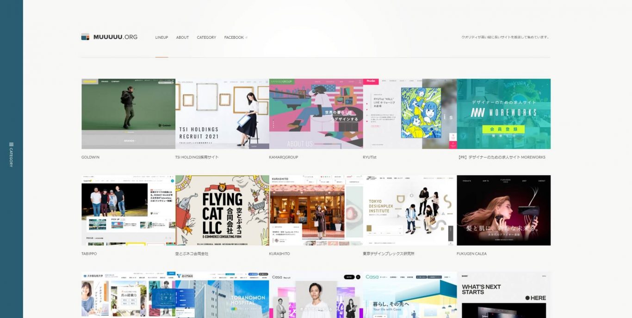This screenshot has width=632, height=318.
Task: Open the Tokyo Designplex Institute thumbnail
Action: click(410, 210)
